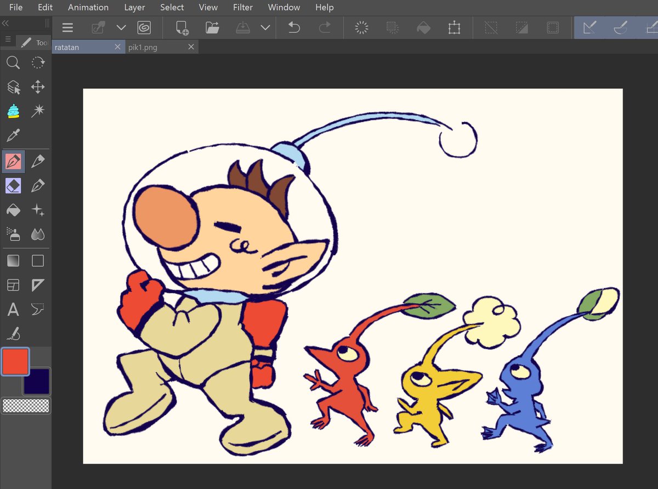Click Clear outside selection icon

coord(392,27)
